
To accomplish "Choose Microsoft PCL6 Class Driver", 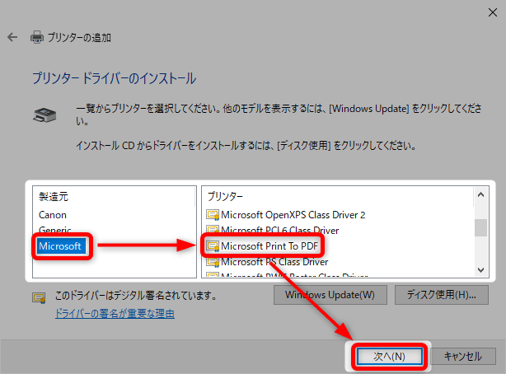I will coord(280,231).
